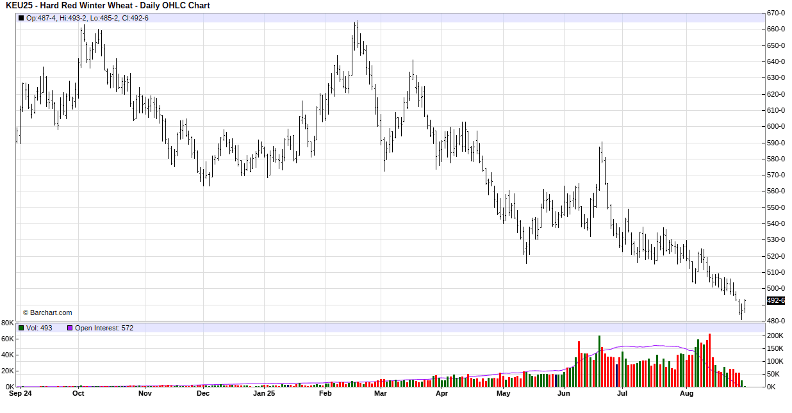Screen dimensions: 792x413
Task: Click the purple Open Interest legend square
Action: pyautogui.click(x=70, y=328)
